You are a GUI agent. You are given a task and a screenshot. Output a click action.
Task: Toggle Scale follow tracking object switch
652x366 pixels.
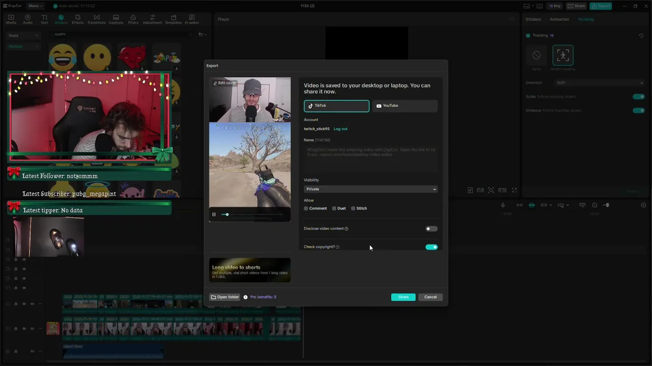pyautogui.click(x=638, y=97)
